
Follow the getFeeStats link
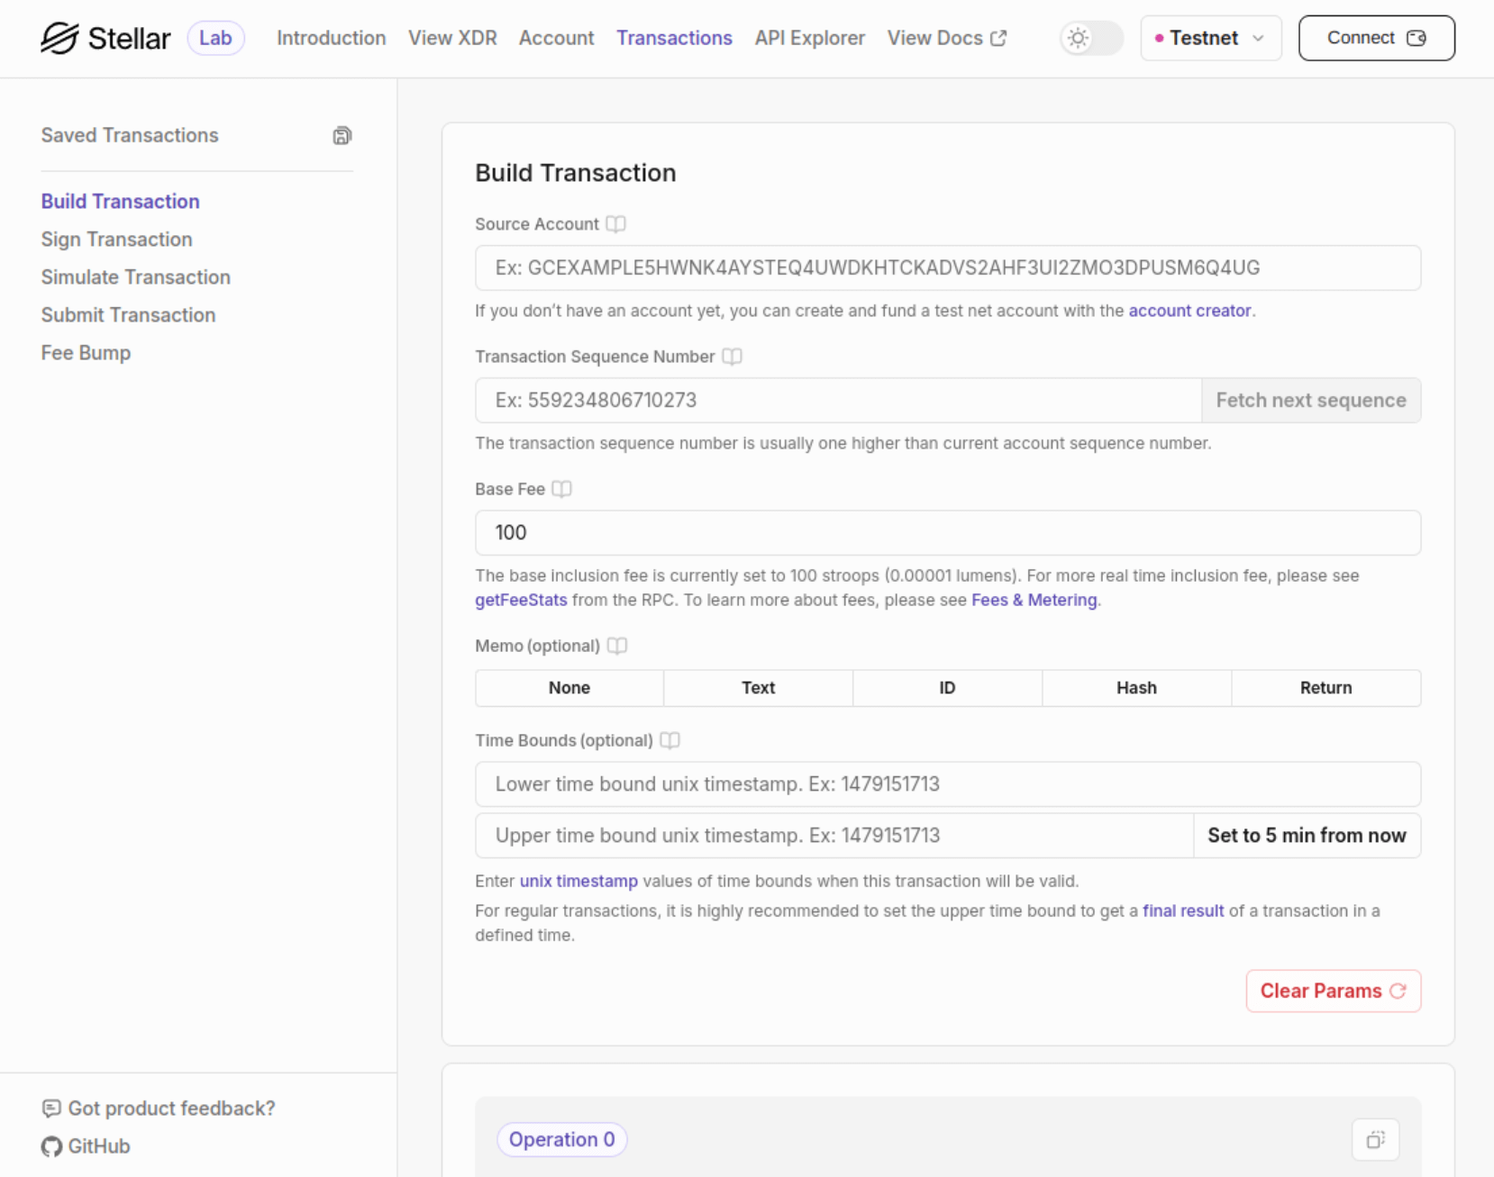[521, 600]
